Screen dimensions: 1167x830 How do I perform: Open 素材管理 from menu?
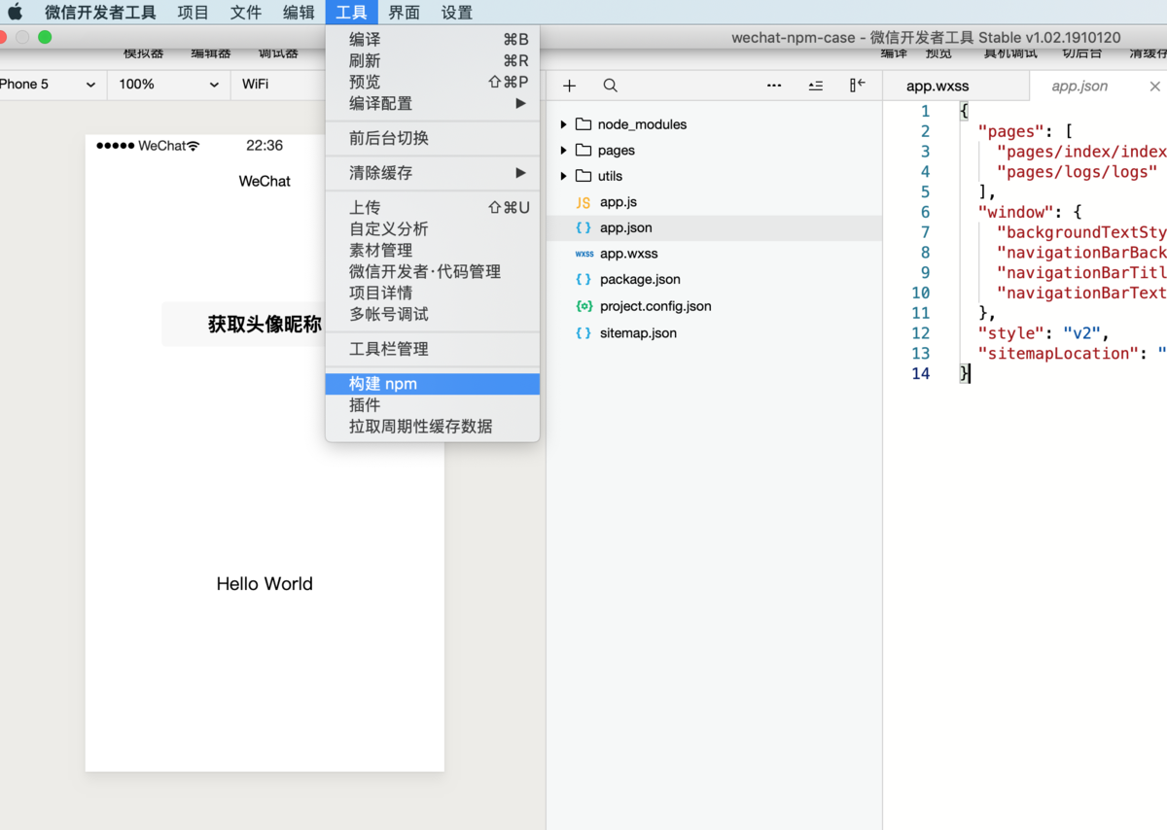pos(433,251)
